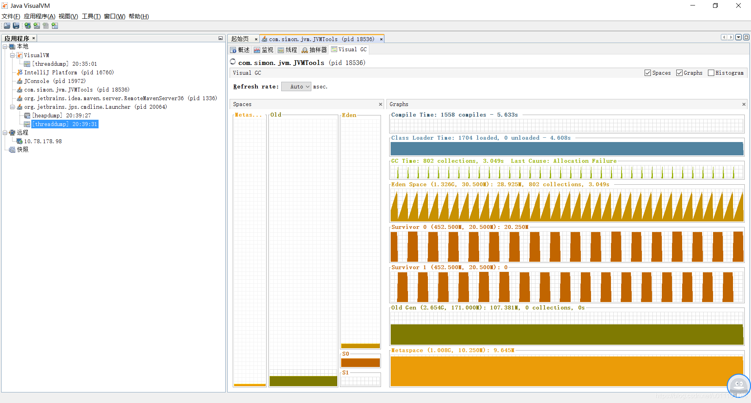Open the 帮助(H) menu
This screenshot has width=751, height=403.
139,16
